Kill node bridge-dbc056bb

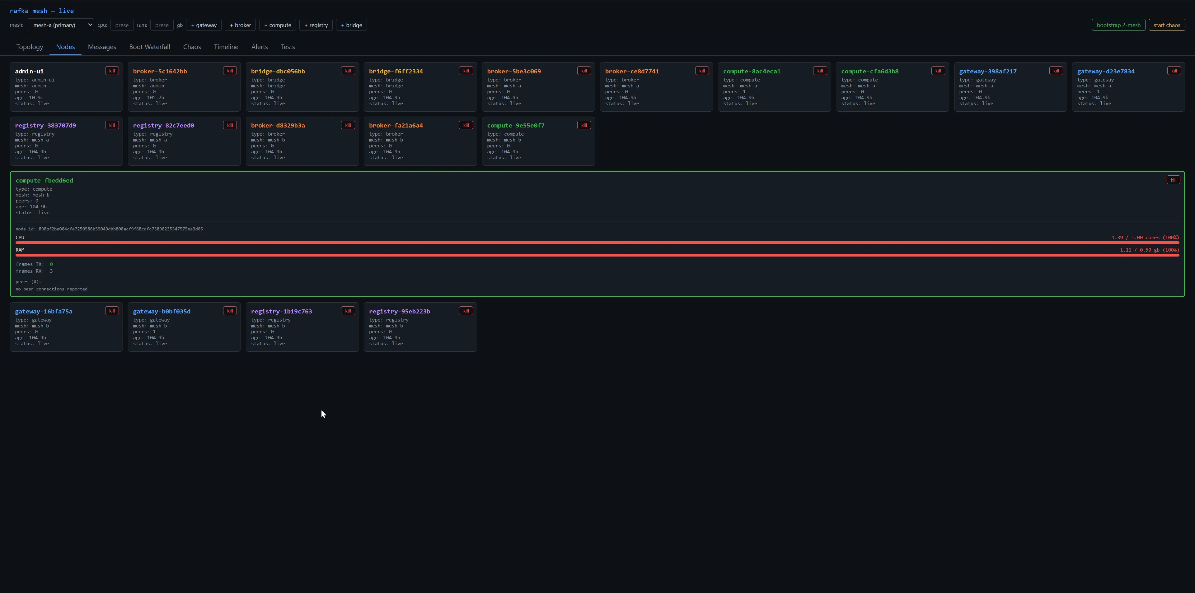pos(348,71)
